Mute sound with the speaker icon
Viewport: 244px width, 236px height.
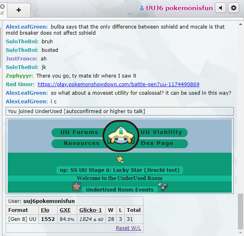[x=220, y=8]
